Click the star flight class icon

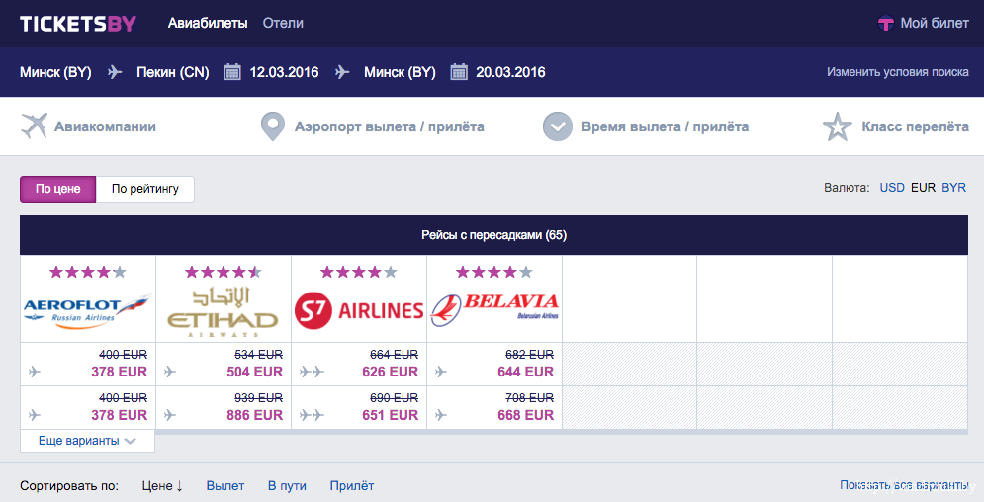838,126
